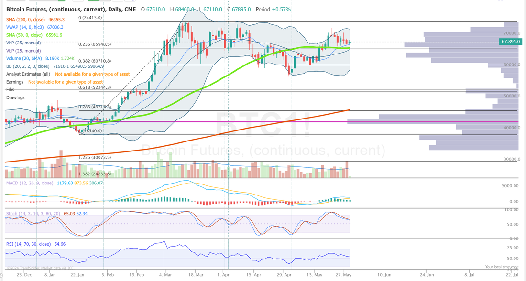Image resolution: width=526 pixels, height=281 pixels.
Task: Click the Drawings legend entry
Action: tap(15, 97)
